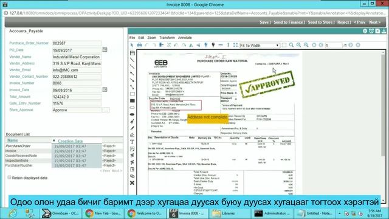Click the < Prev link in top bar

[x=360, y=23]
